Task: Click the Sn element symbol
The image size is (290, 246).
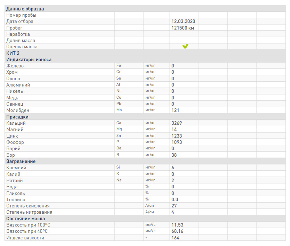Action: (x=119, y=78)
